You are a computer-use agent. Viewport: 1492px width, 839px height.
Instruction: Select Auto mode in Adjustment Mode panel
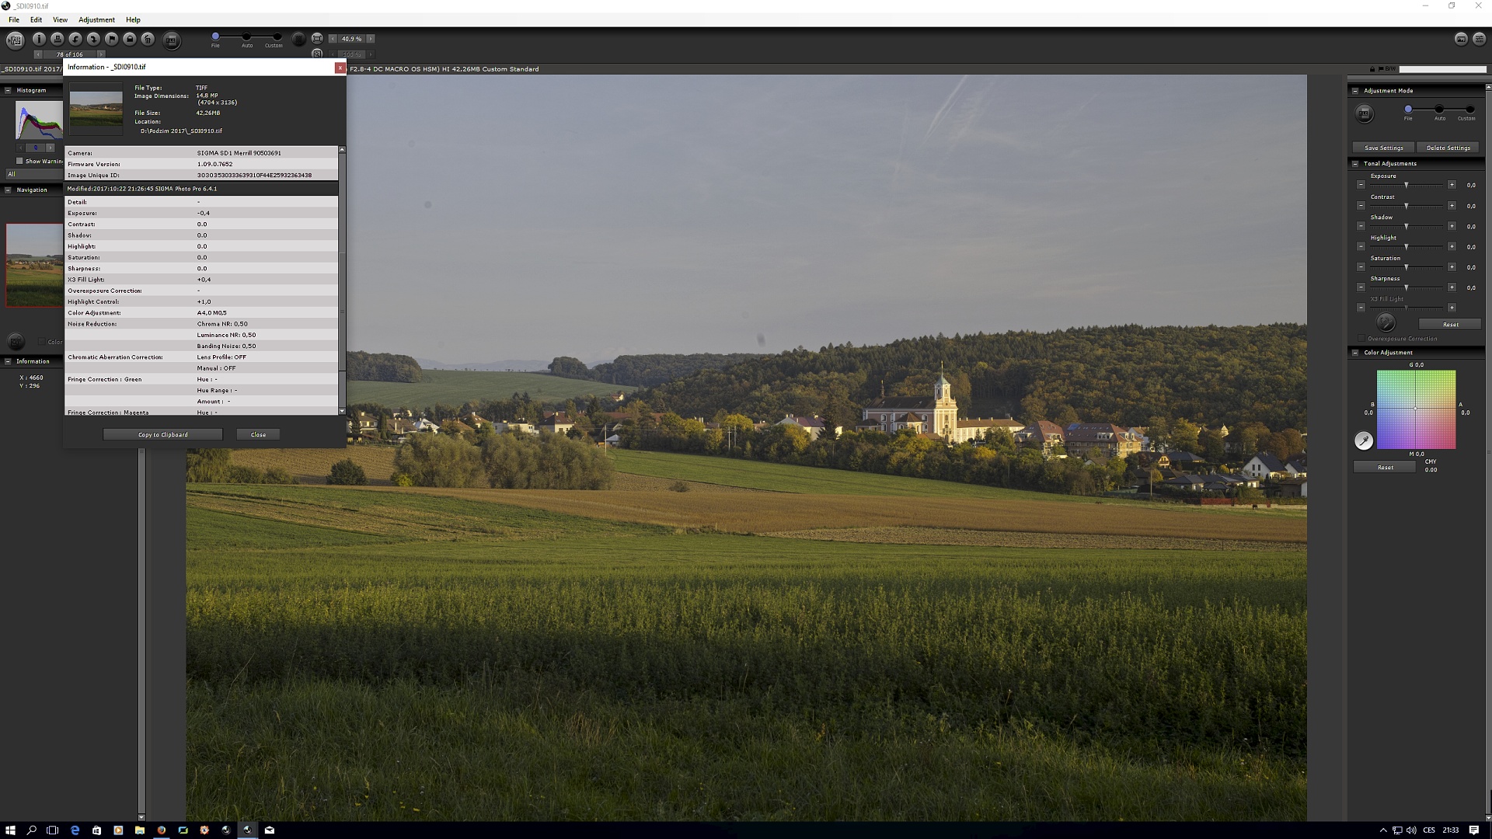click(x=1439, y=110)
